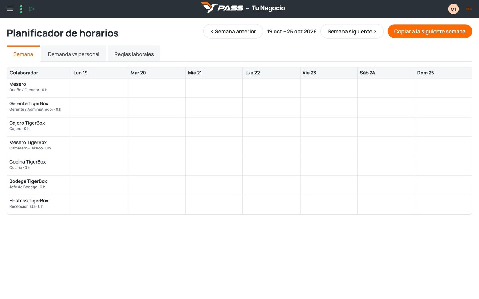Screen dimensions: 479x299
Task: Open the green three-dot options menu
Action: click(21, 9)
